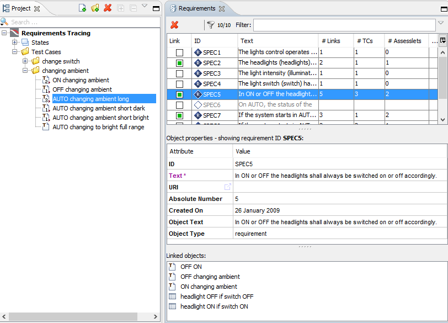
Task: Click in the Project Search field
Action: click(x=84, y=22)
